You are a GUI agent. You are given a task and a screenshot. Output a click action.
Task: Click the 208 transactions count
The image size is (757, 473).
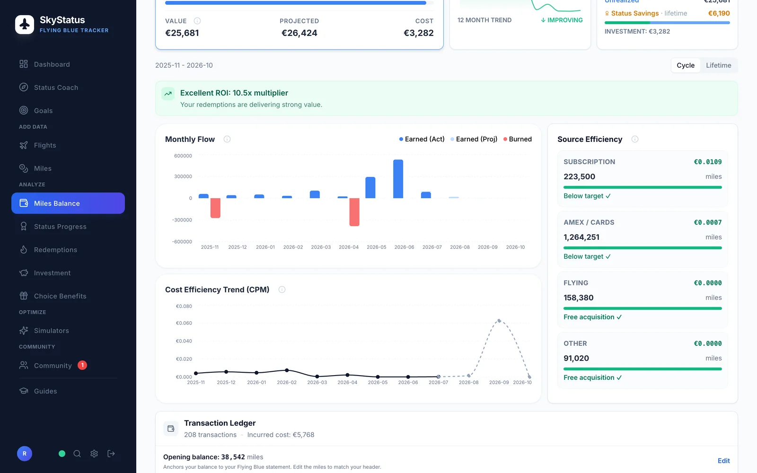click(210, 435)
